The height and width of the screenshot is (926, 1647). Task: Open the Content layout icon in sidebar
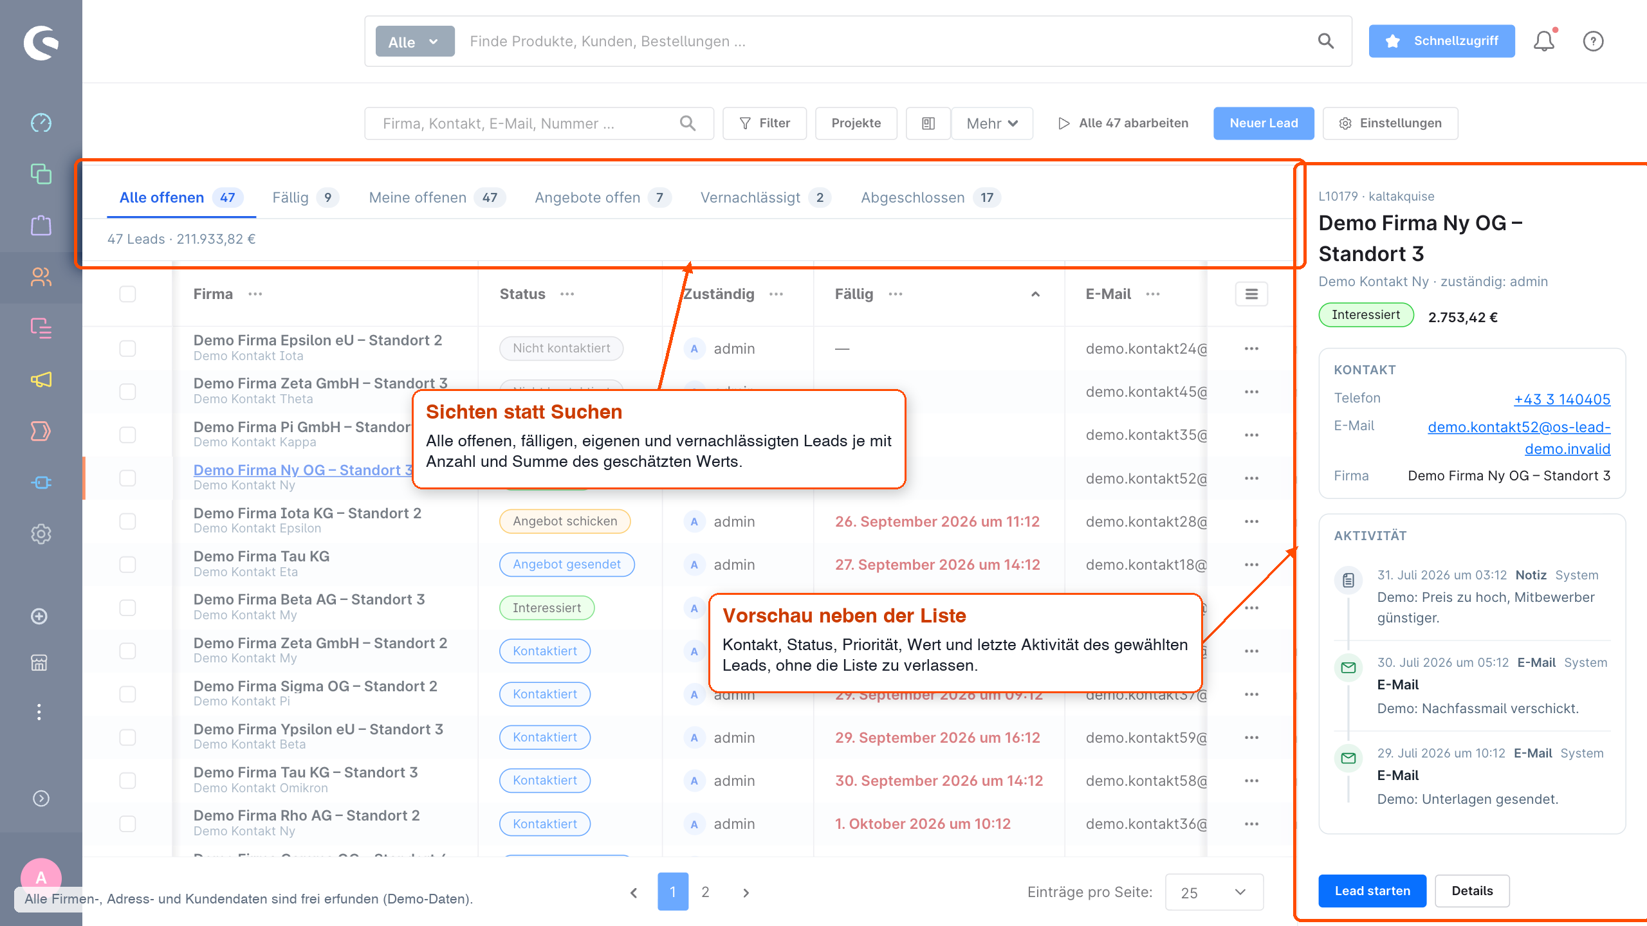point(41,328)
